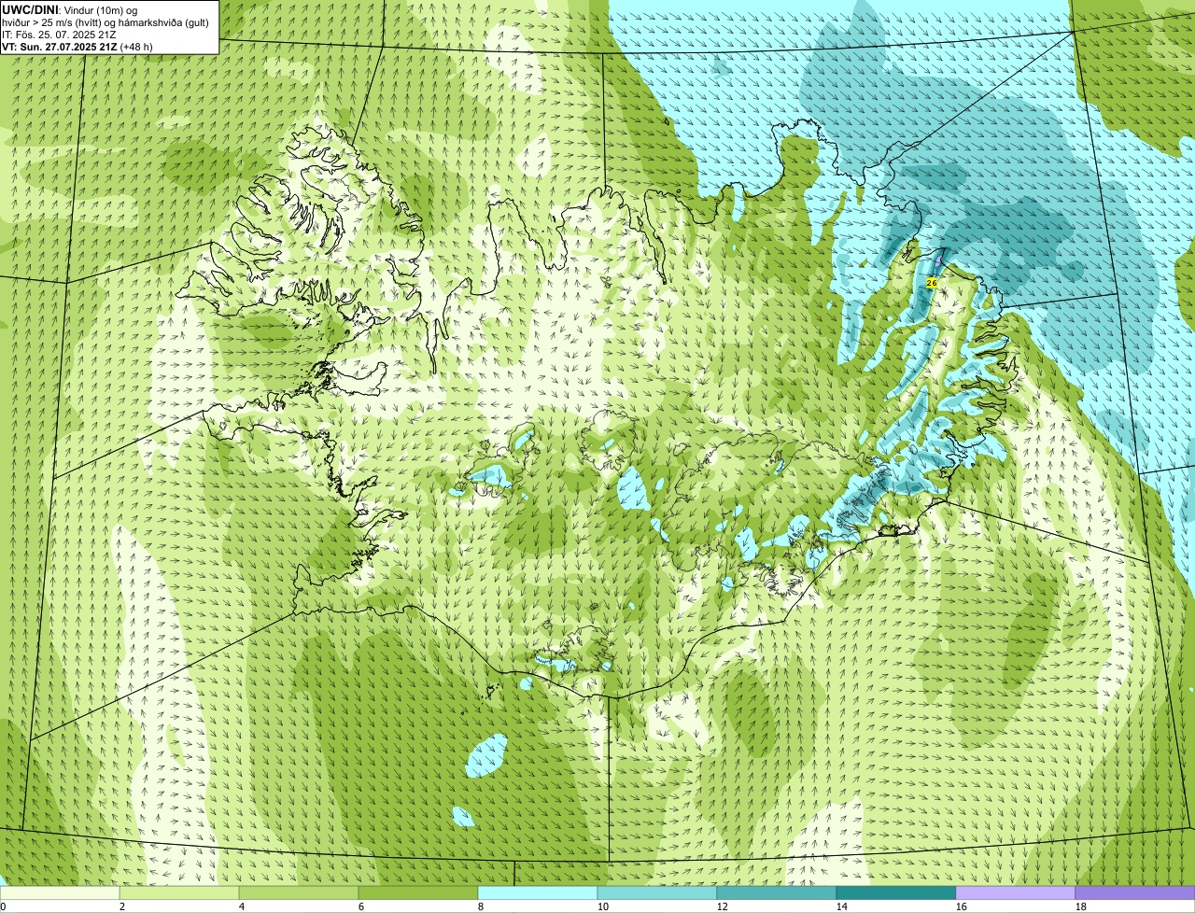Click the legend scale label '14'

pyautogui.click(x=842, y=906)
